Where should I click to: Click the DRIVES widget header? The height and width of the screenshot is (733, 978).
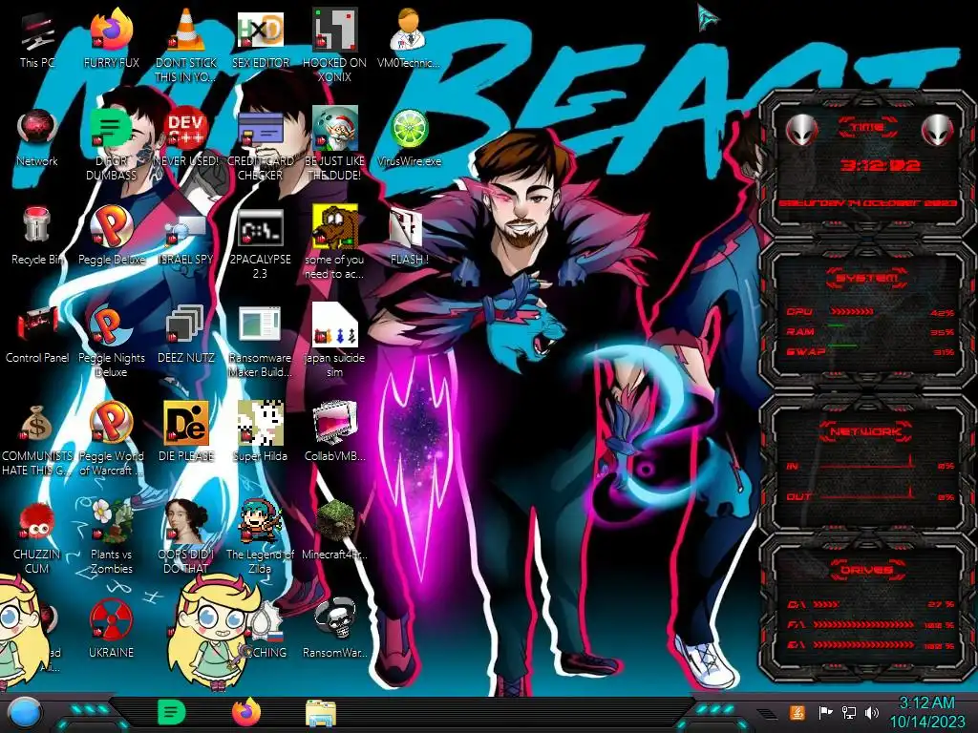[867, 570]
